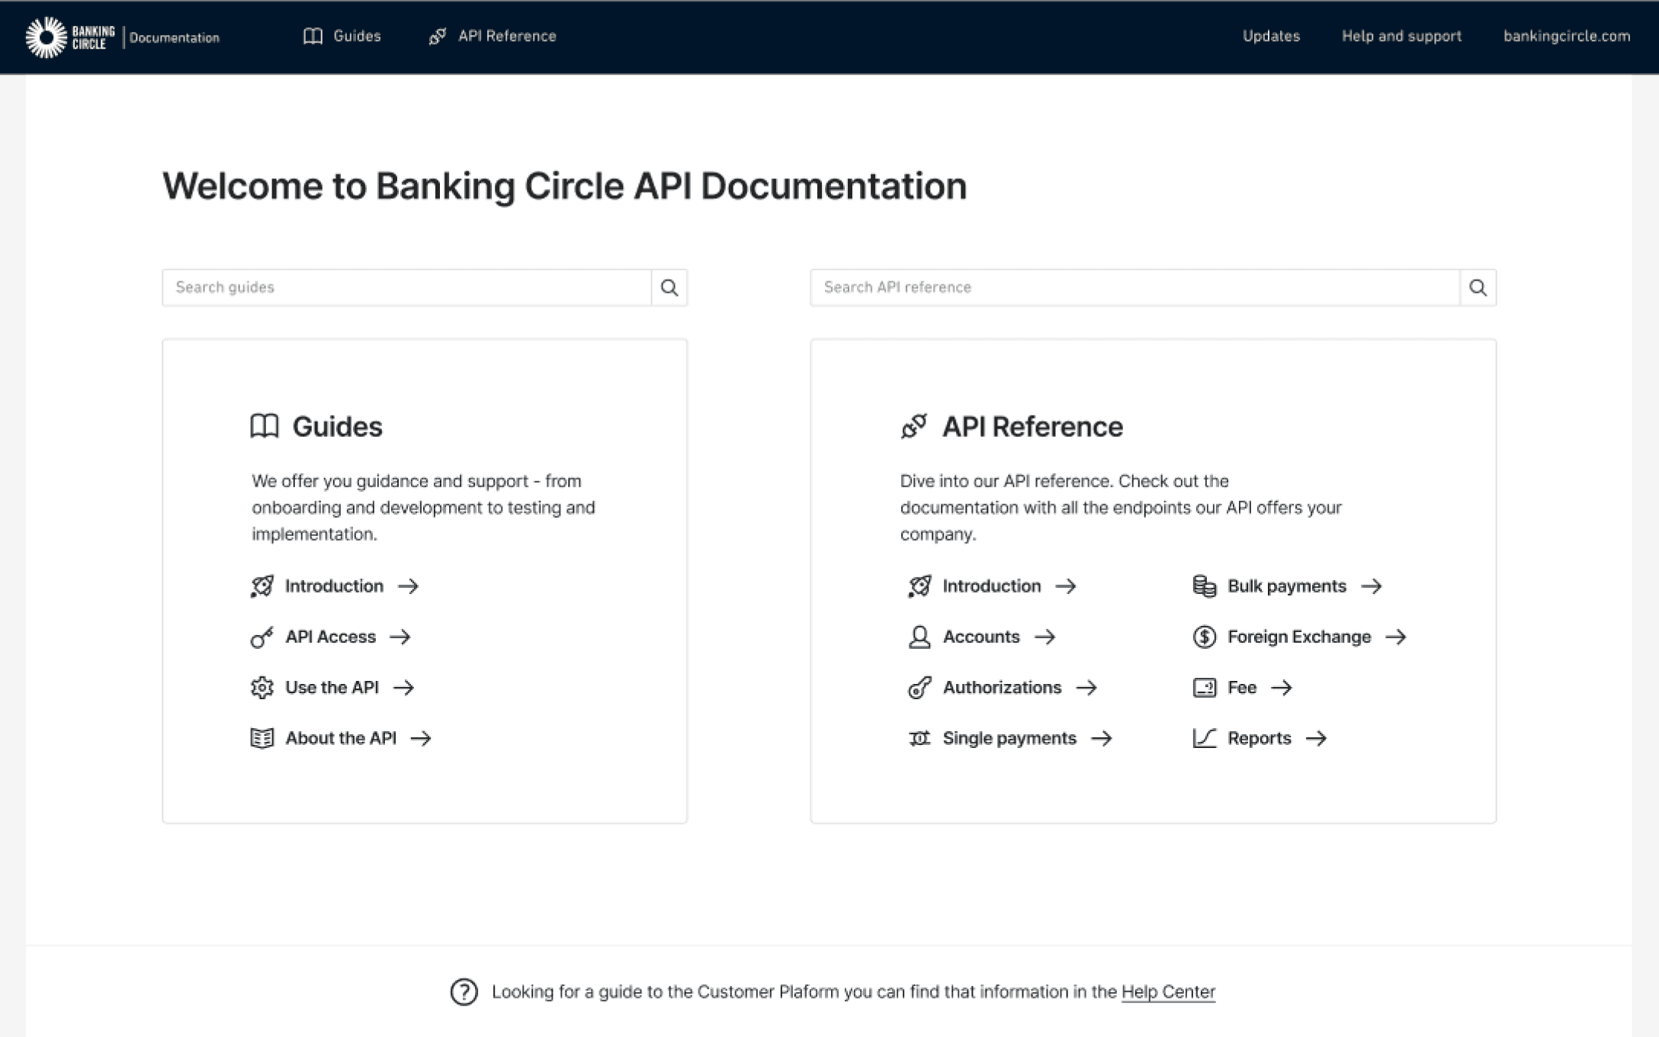Screen dimensions: 1659x1037
Task: Click the API reference search magnifier icon
Action: (x=1478, y=287)
